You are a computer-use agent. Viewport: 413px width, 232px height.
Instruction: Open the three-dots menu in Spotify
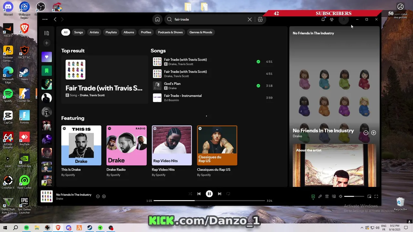[x=45, y=19]
